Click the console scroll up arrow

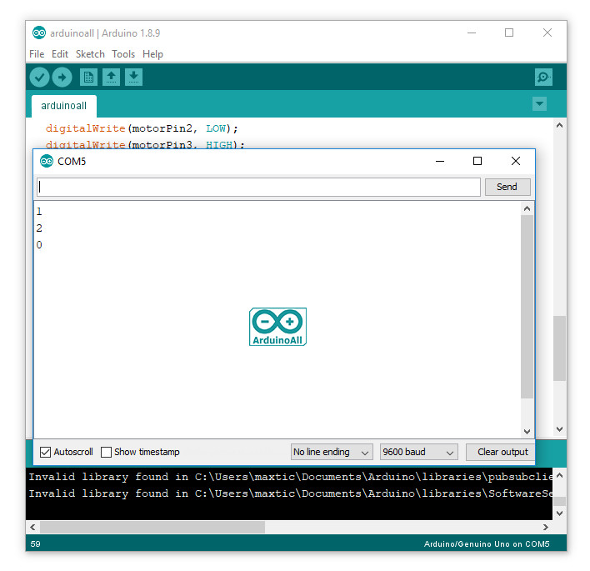[x=559, y=475]
